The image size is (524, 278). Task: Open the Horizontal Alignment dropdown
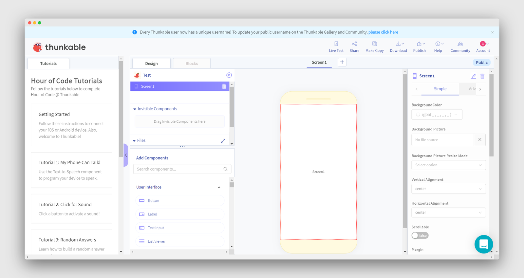coord(448,213)
